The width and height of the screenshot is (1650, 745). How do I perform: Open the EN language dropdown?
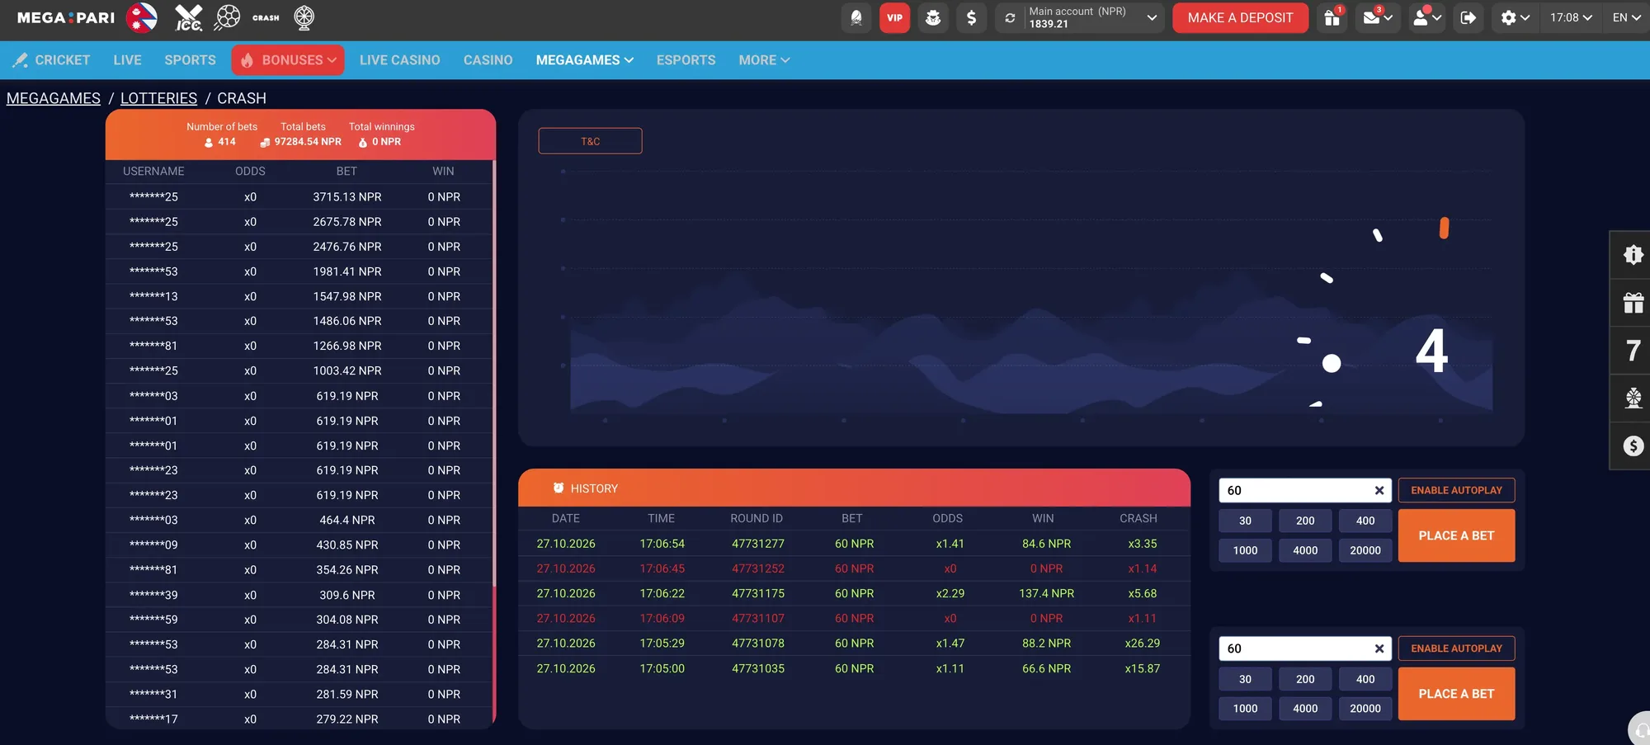(1626, 17)
